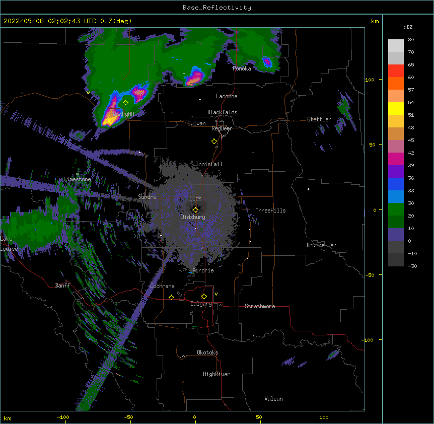
Task: Click the Limestone label
Action: point(77,179)
